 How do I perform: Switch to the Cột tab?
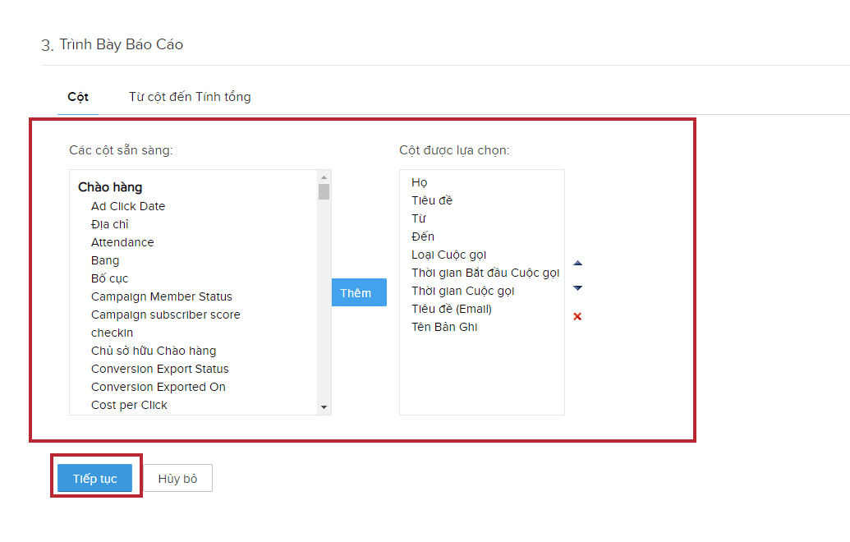tap(78, 97)
